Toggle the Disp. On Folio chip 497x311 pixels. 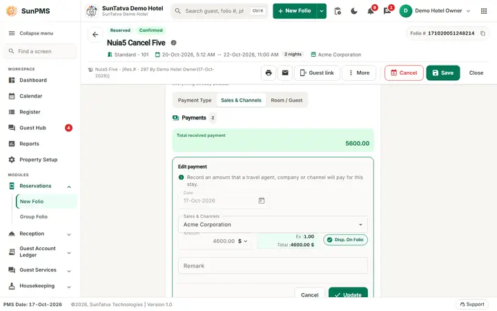pos(346,240)
